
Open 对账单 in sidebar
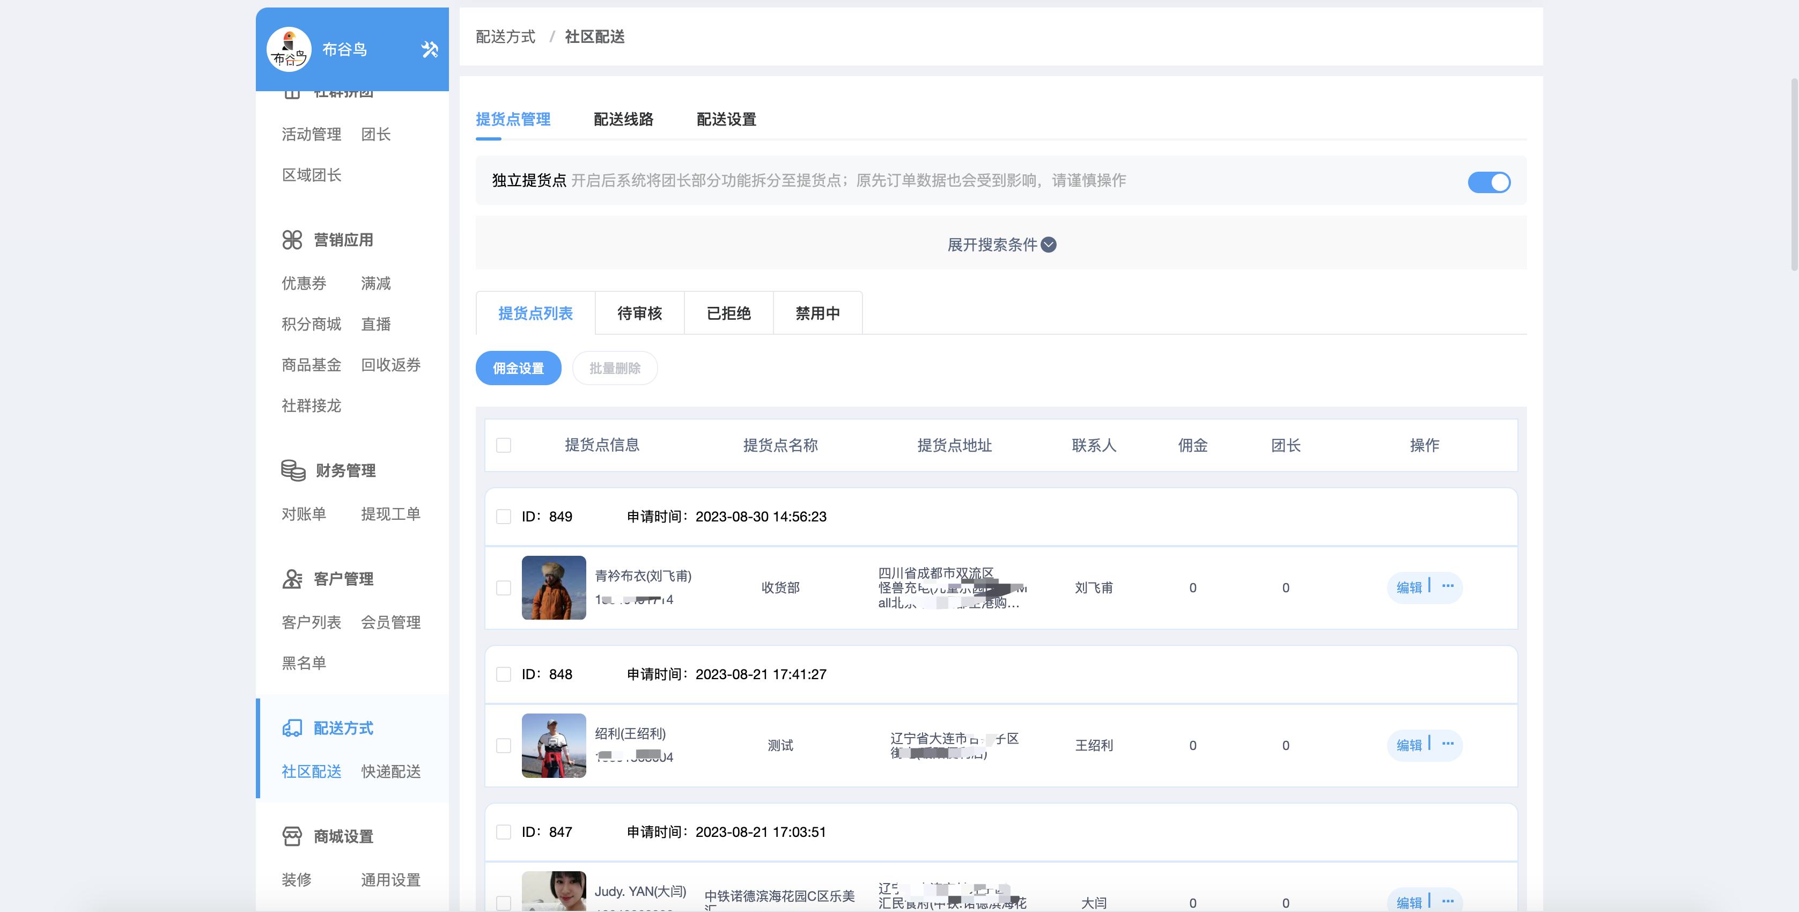point(304,514)
